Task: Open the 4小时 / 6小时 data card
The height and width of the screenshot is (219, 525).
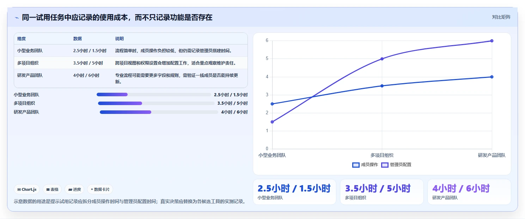Action: (469, 192)
